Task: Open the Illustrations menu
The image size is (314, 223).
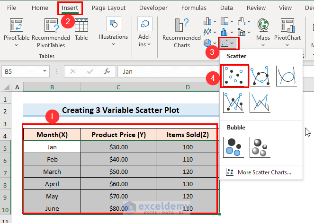Action: 113,32
